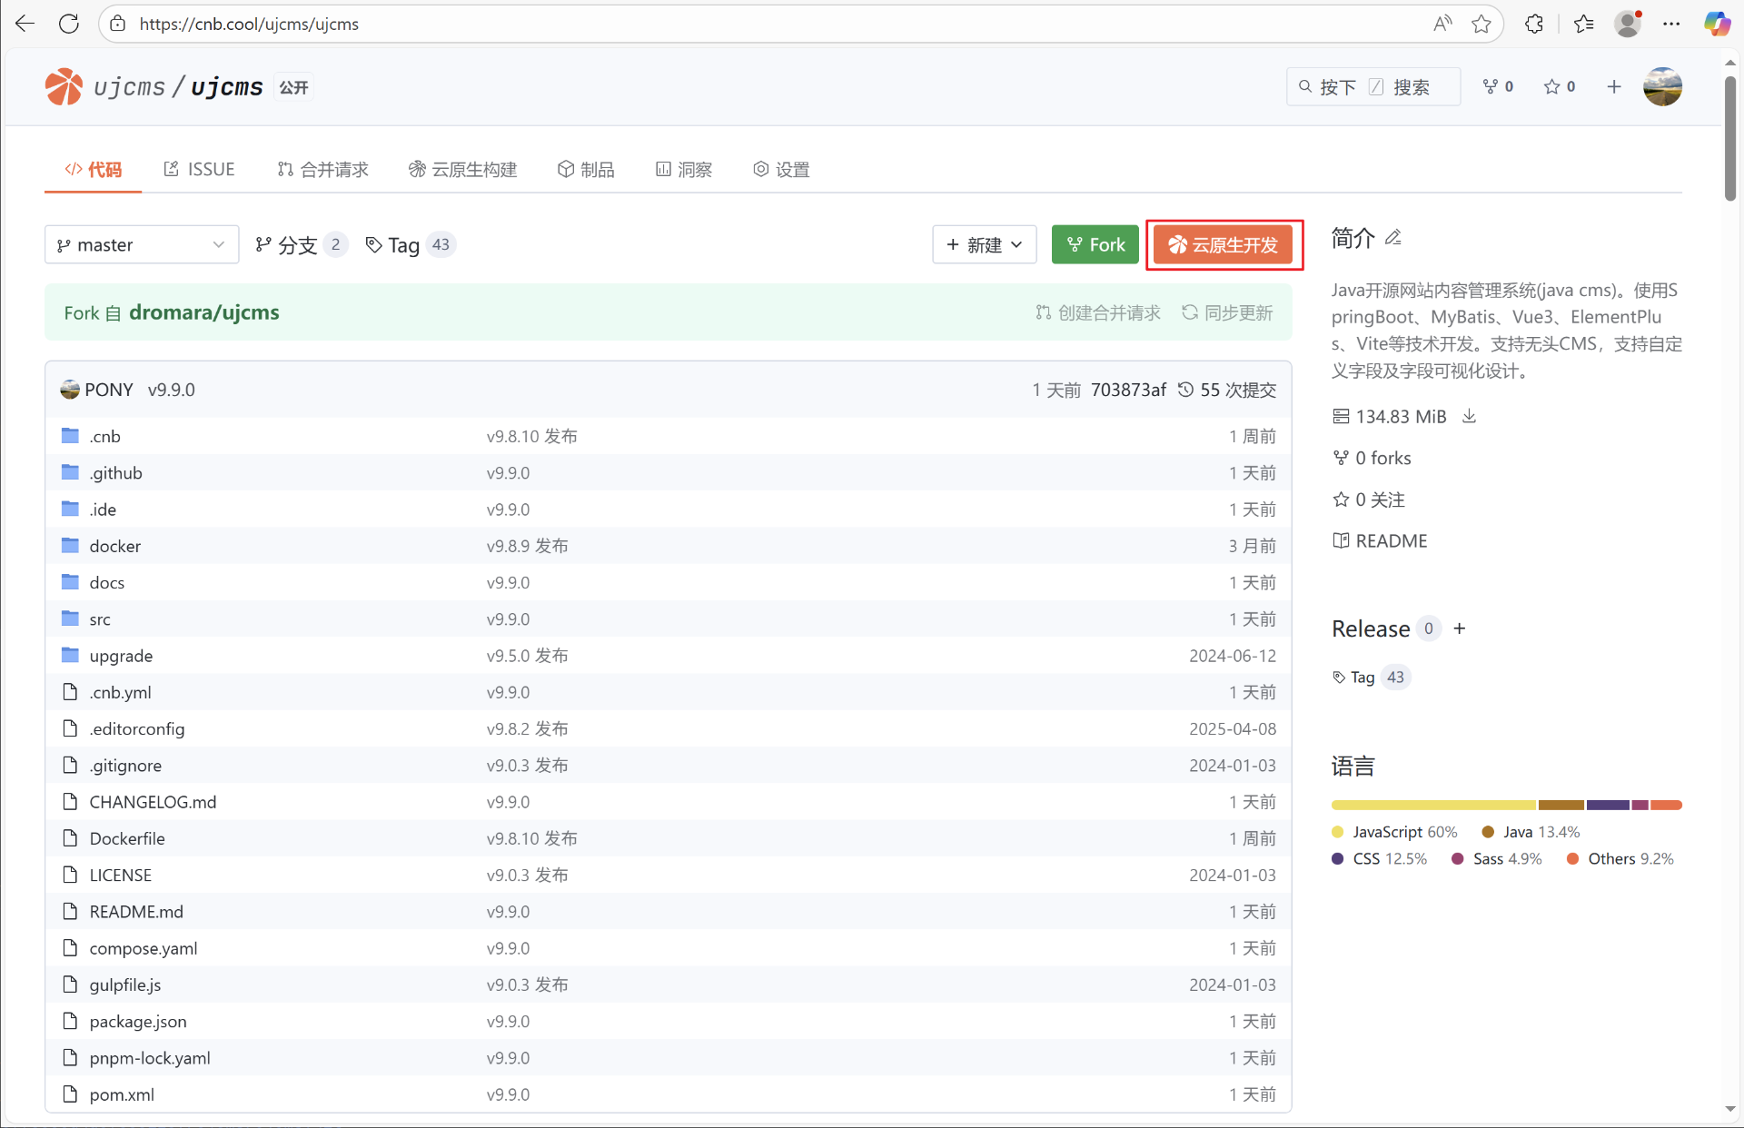The width and height of the screenshot is (1744, 1128).
Task: Open commit hash 703873af
Action: (1128, 390)
